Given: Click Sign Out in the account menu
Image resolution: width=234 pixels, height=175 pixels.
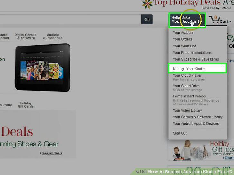Looking at the screenshot, I should (180, 133).
